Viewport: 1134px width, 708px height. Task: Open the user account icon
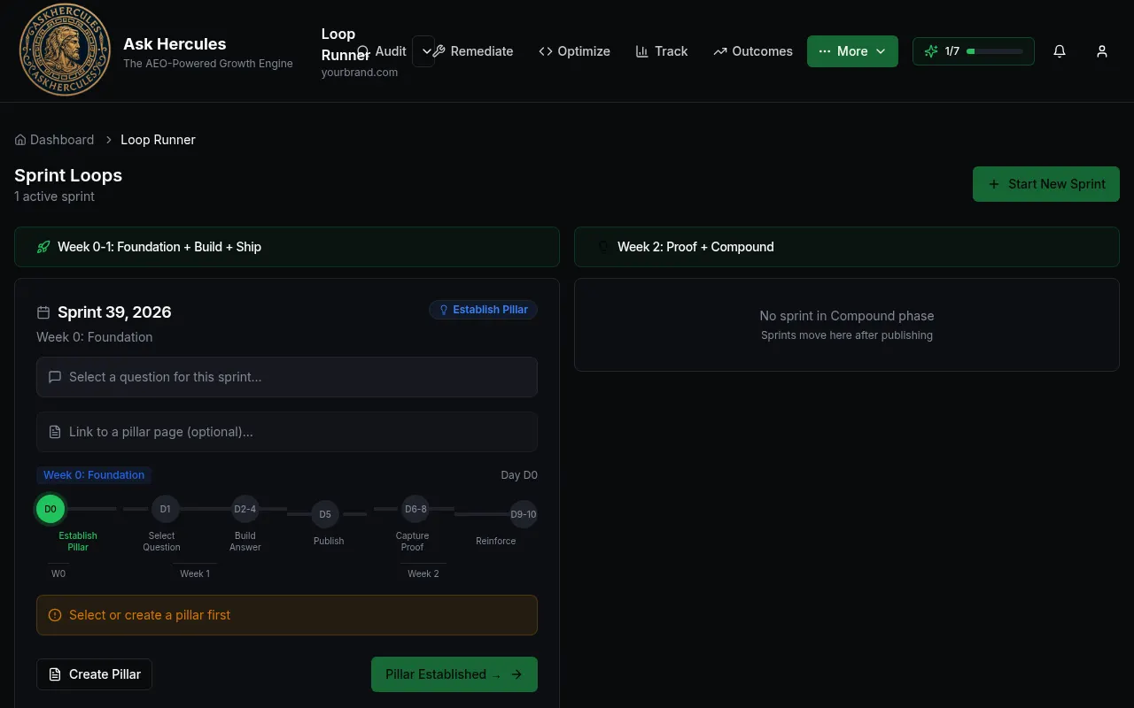1102,51
